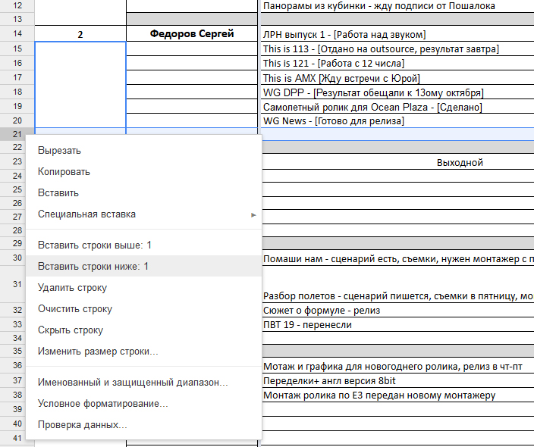The image size is (534, 447).
Task: Click cell Мотаж и графика для новогоднего ролика
Action: click(397, 366)
